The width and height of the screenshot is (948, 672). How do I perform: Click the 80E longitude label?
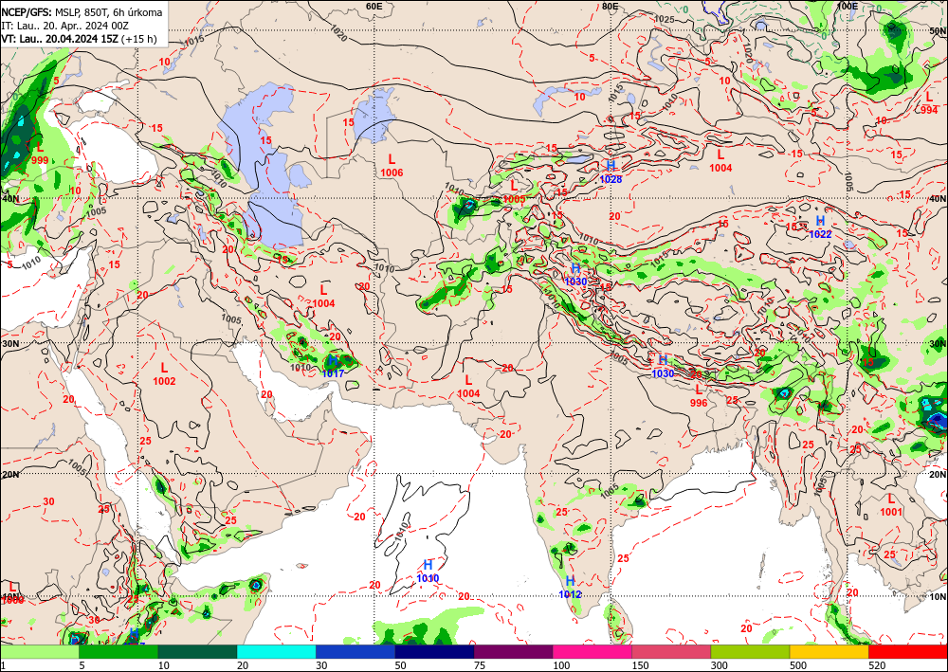pyautogui.click(x=610, y=6)
